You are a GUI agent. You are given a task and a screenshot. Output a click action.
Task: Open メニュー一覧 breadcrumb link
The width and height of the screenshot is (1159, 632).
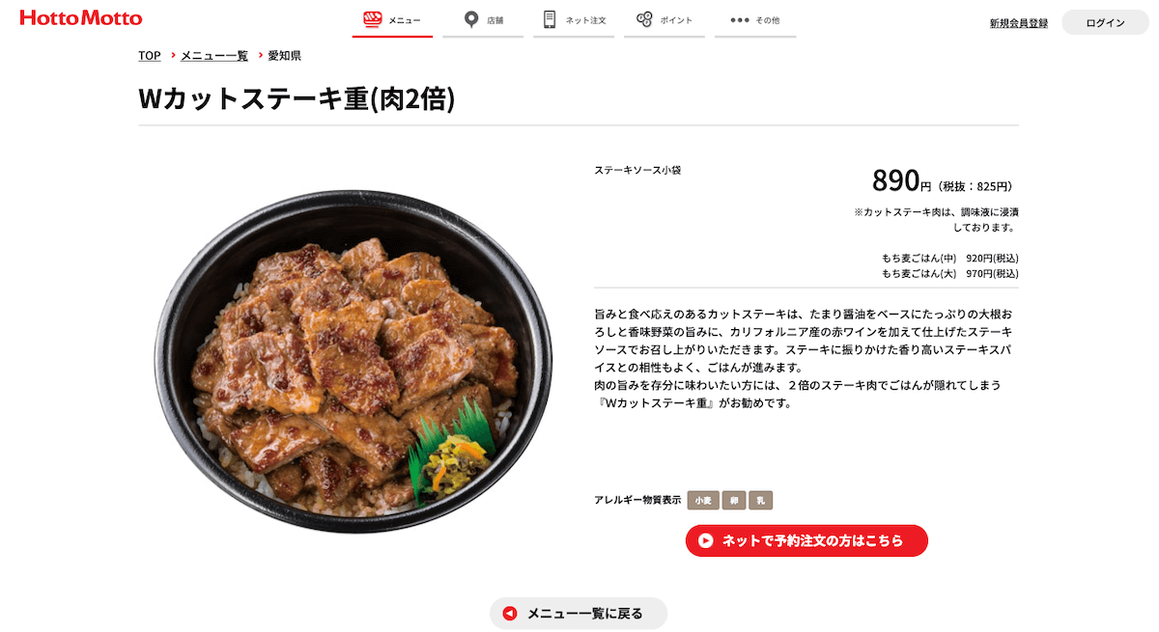pyautogui.click(x=214, y=56)
